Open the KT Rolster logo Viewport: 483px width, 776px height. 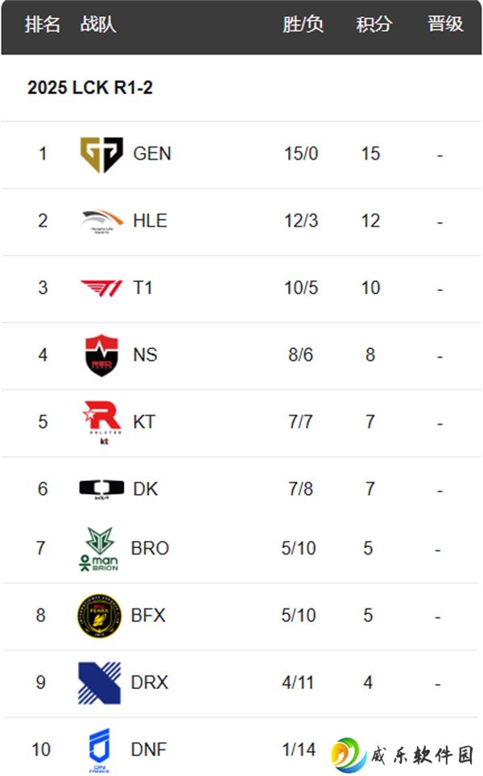[x=102, y=422]
